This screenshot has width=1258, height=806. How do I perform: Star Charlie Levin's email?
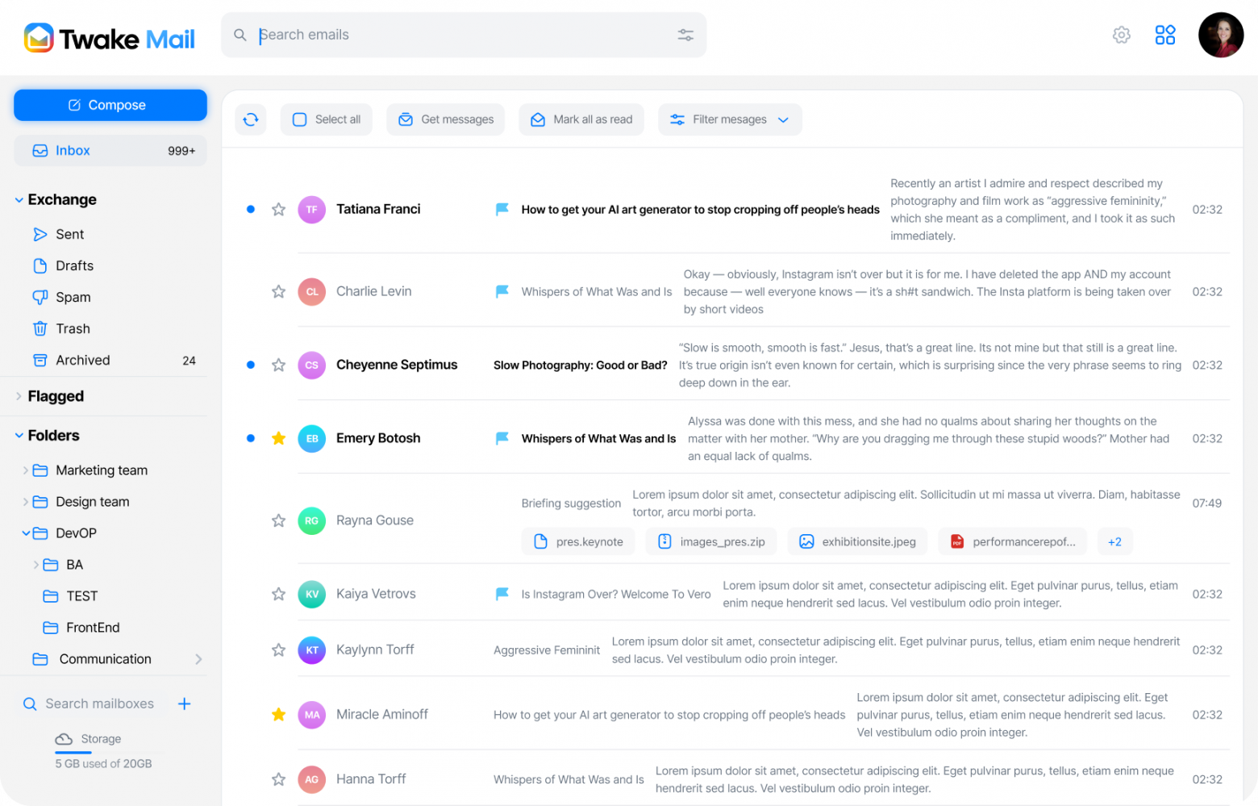click(278, 291)
